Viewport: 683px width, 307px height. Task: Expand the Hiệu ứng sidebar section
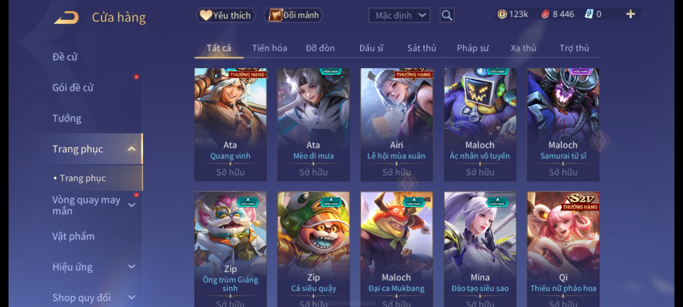point(131,267)
